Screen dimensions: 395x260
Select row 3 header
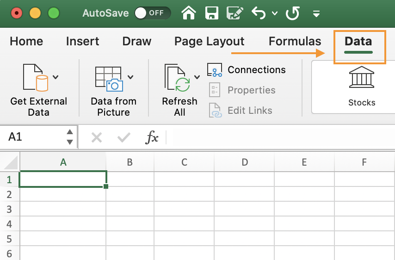pos(10,209)
